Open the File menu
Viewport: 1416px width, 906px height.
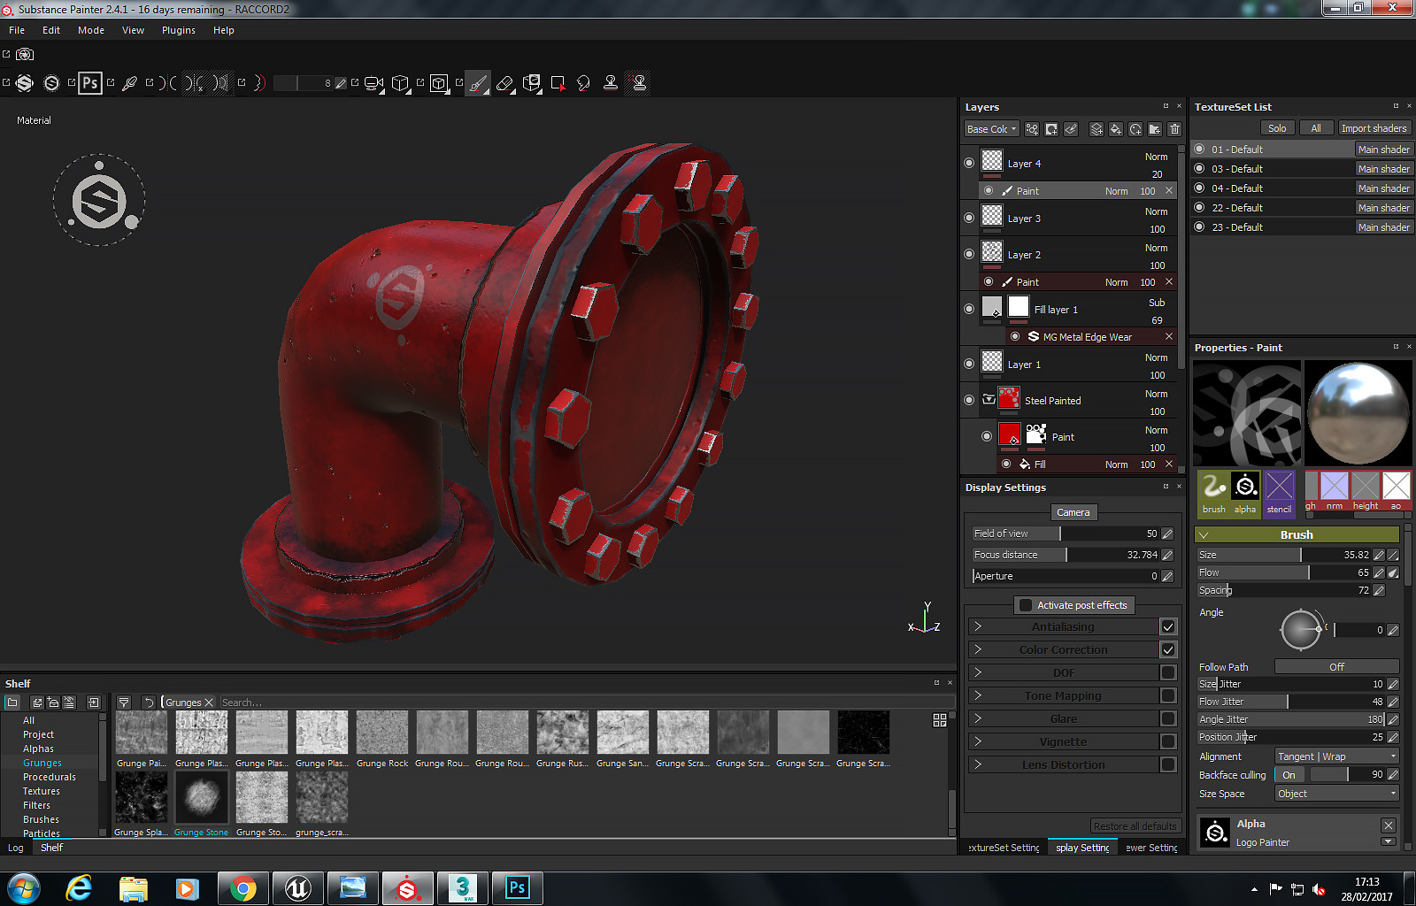click(17, 30)
